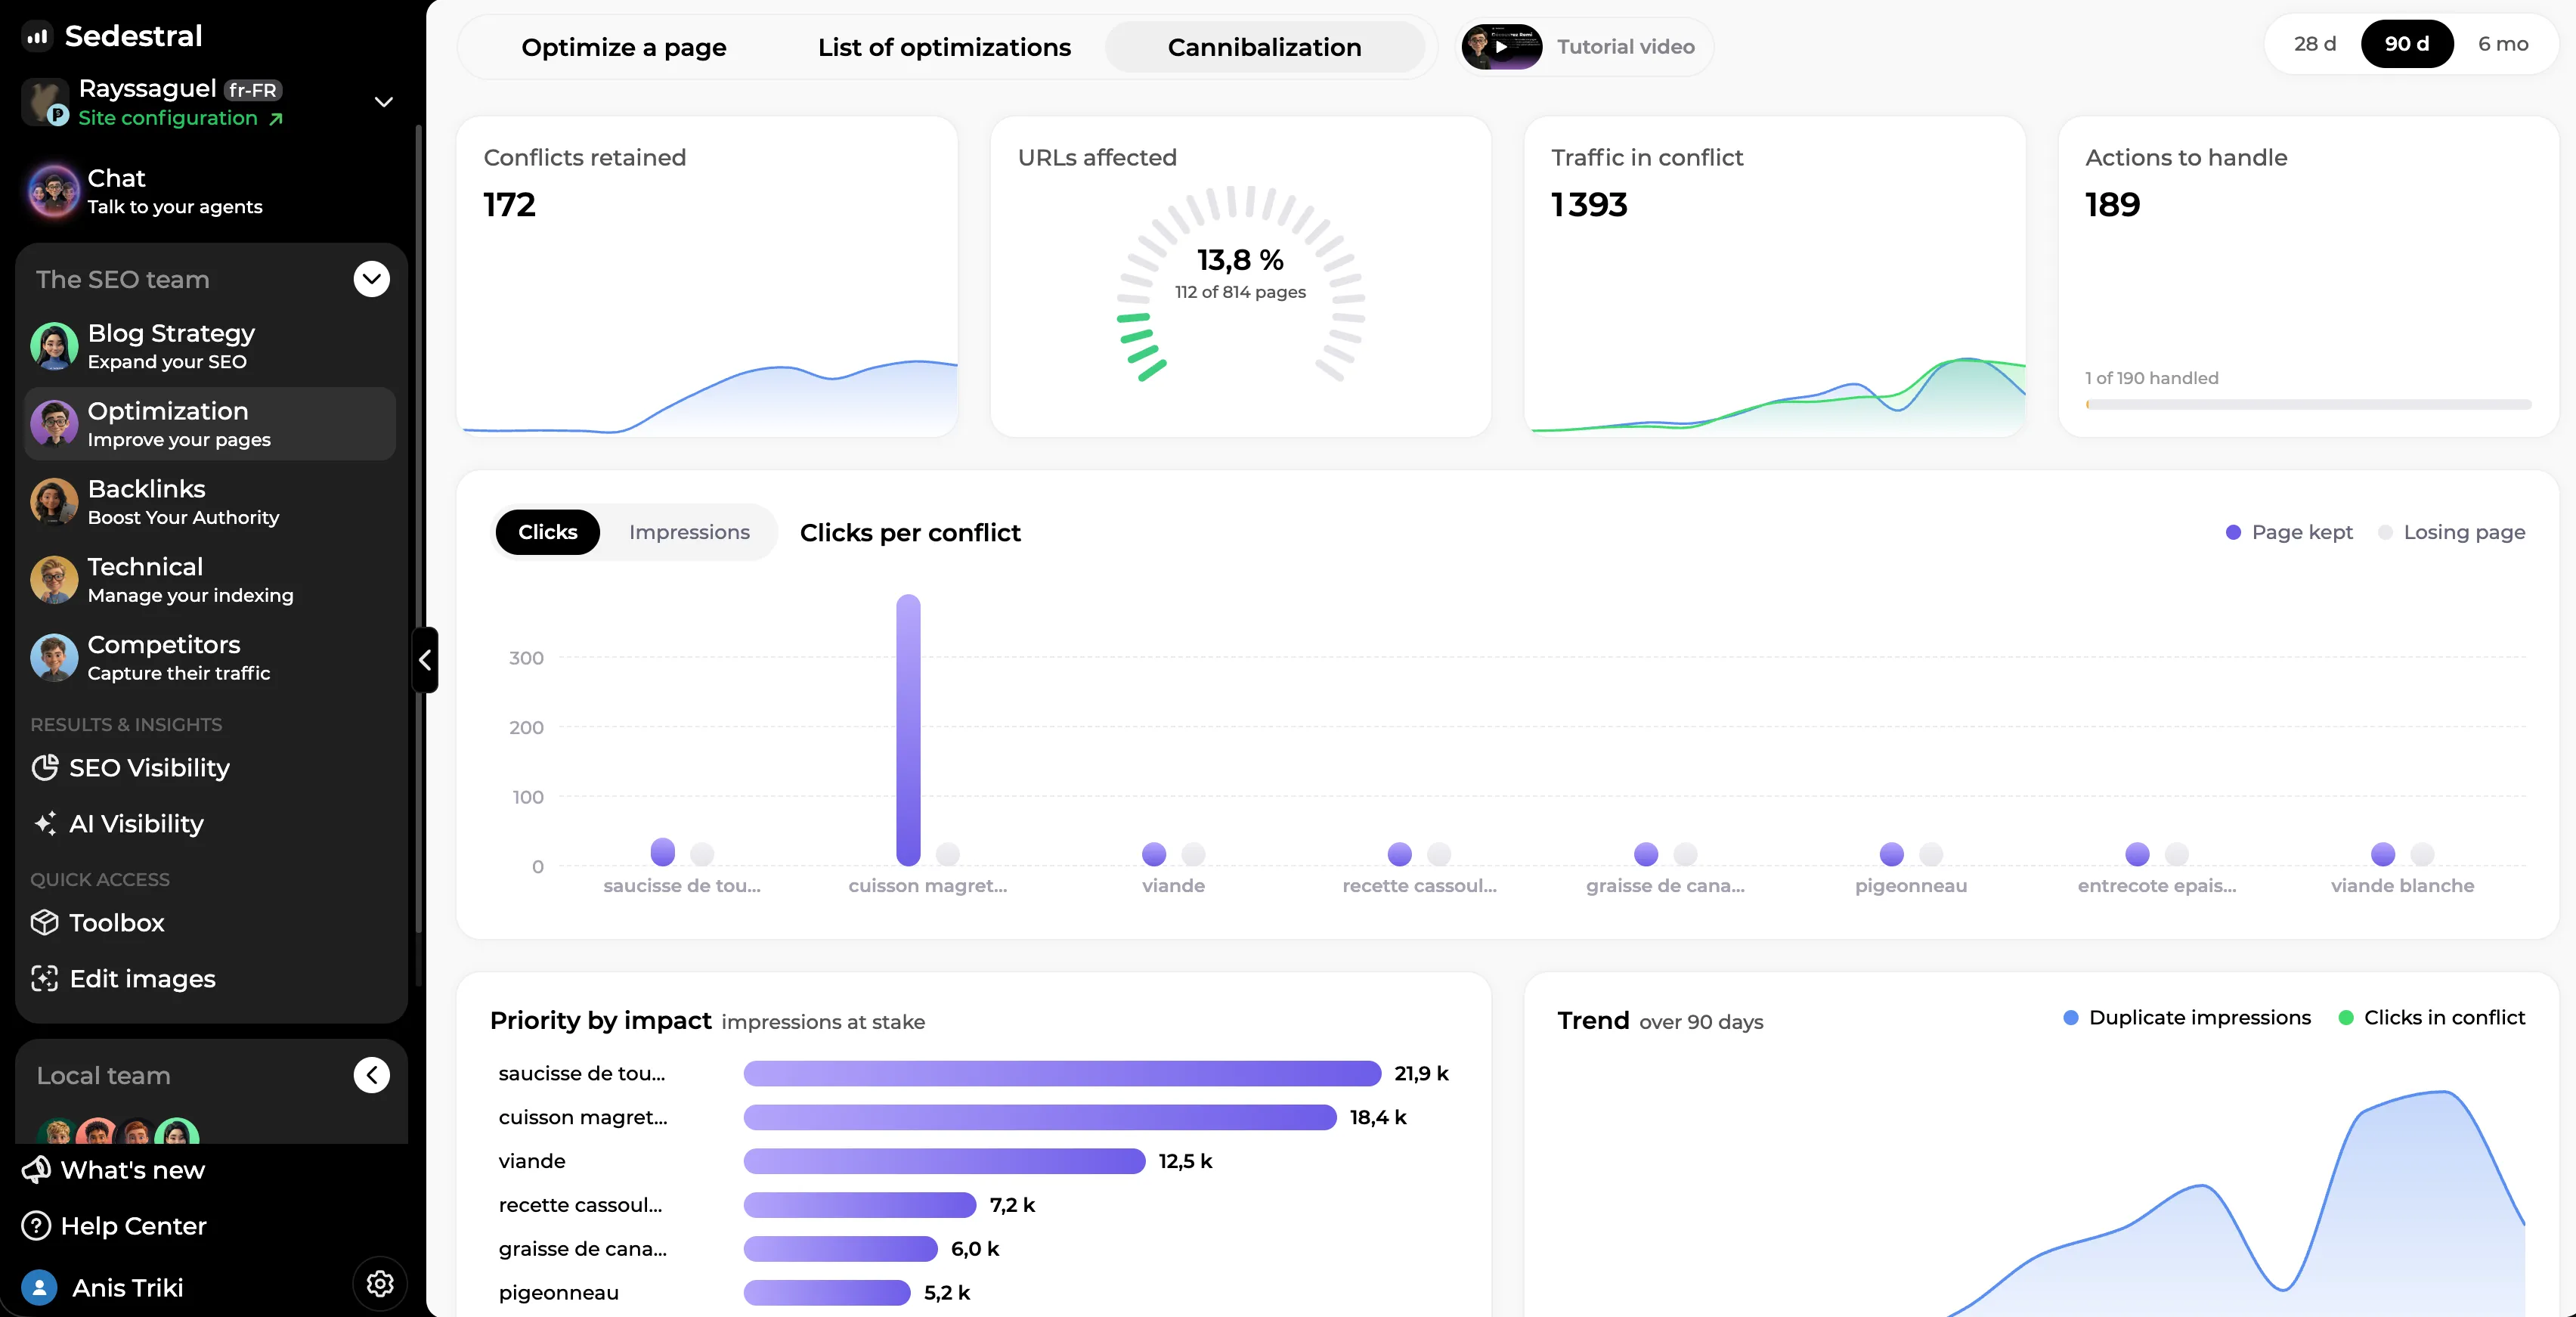
Task: Click the entrecote epais... chart axis label
Action: (x=2157, y=885)
